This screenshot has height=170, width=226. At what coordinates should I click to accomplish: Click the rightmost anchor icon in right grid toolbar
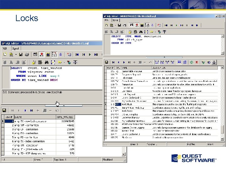point(214,62)
